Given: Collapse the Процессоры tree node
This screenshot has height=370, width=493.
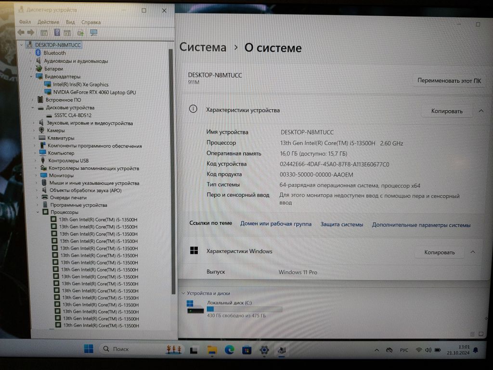Looking at the screenshot, I should pyautogui.click(x=38, y=212).
